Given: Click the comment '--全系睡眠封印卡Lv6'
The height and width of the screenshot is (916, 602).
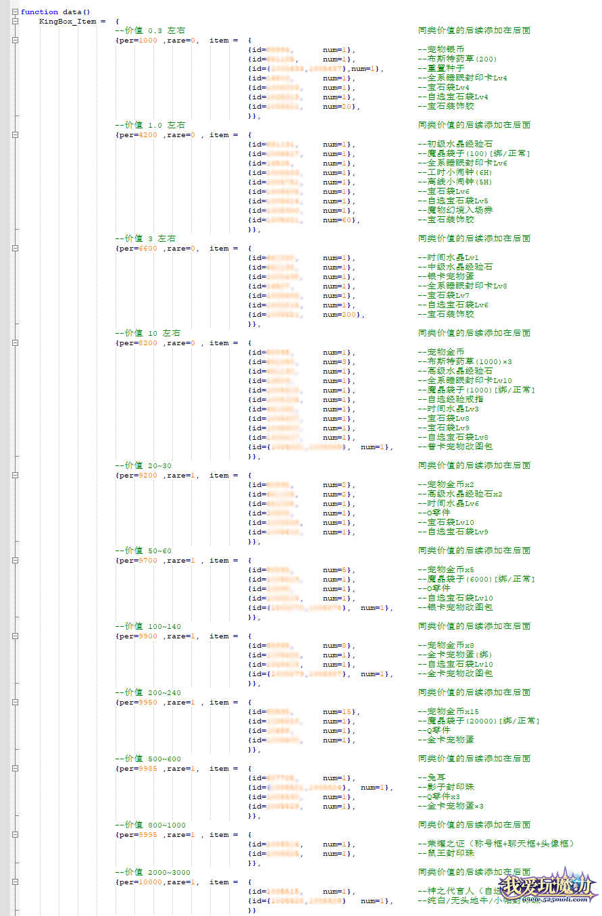Looking at the screenshot, I should pyautogui.click(x=462, y=163).
